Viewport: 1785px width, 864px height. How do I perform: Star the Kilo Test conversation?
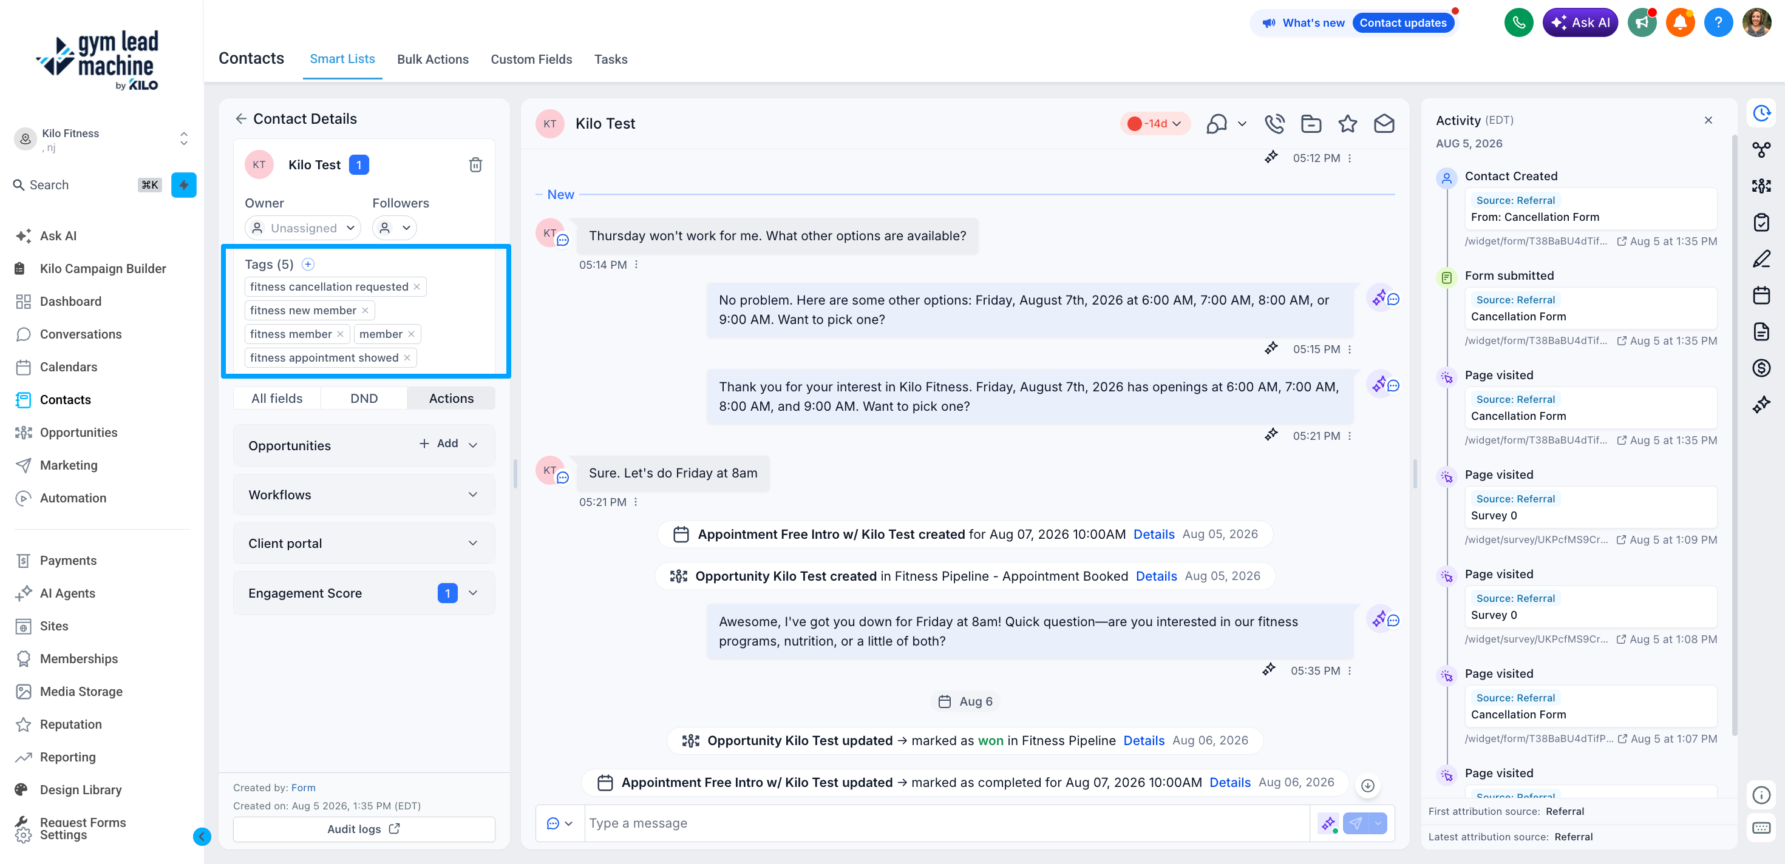point(1347,124)
